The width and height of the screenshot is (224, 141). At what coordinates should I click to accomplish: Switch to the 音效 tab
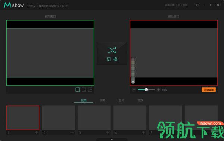[140, 100]
